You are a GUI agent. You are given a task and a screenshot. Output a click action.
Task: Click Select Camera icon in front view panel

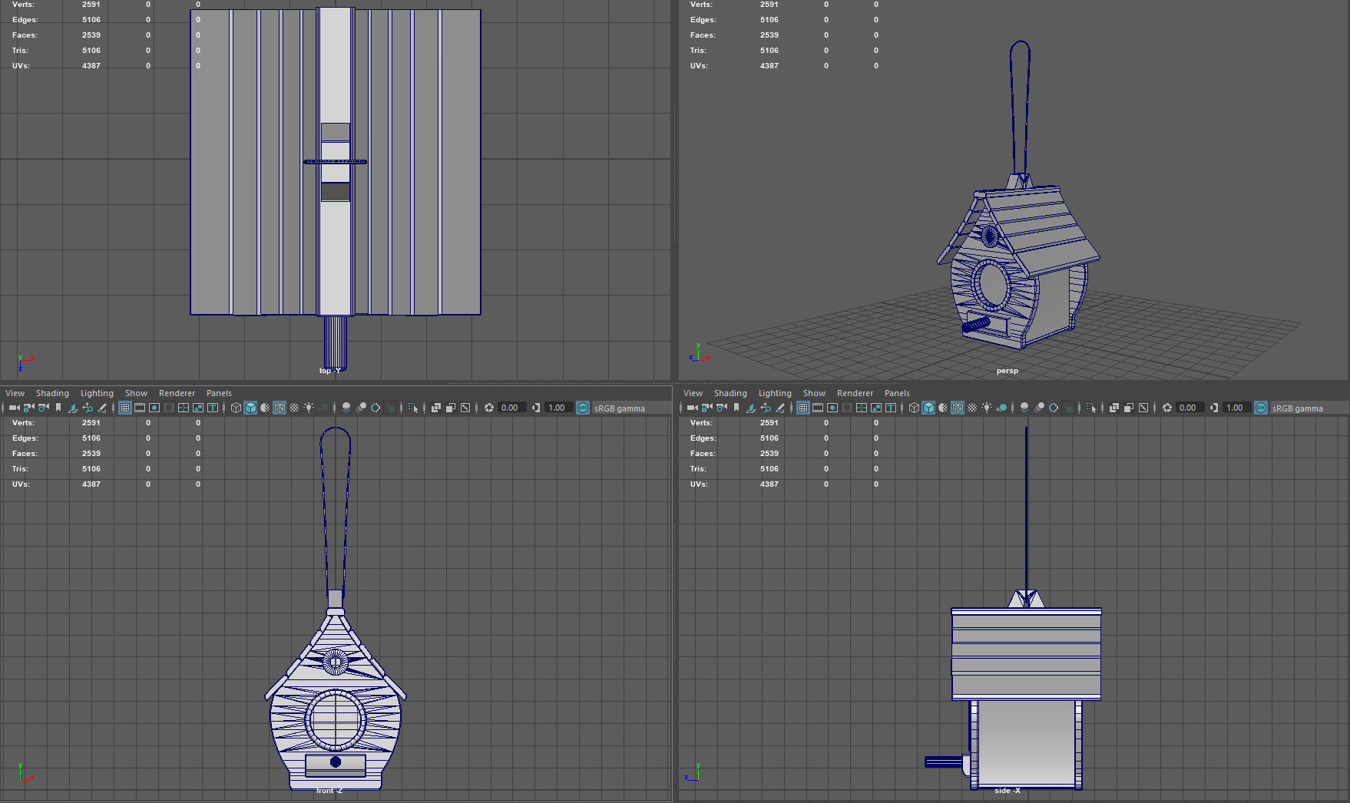click(x=14, y=408)
